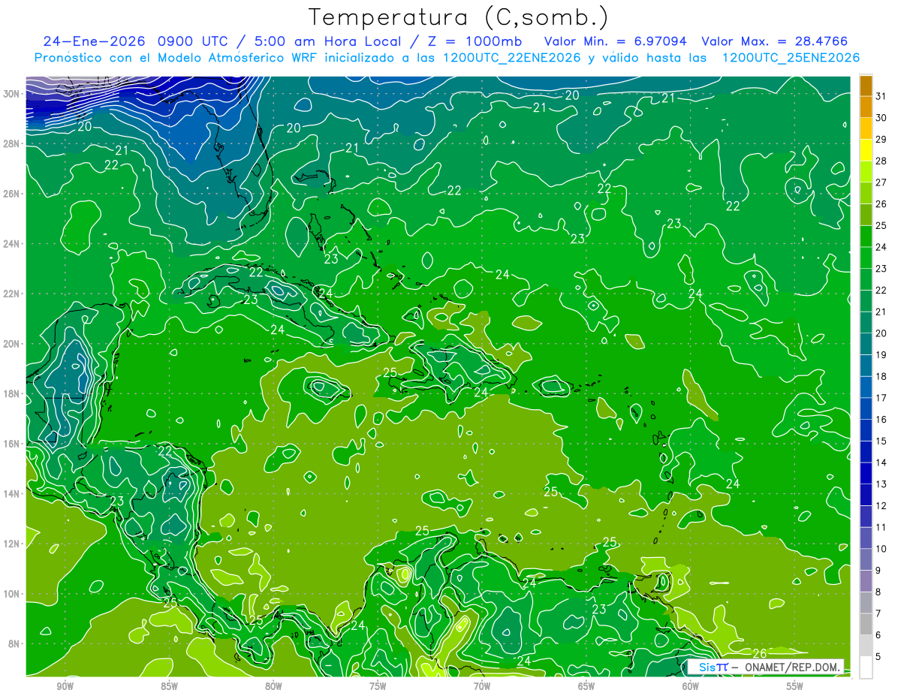Click value 30 on the colour scale
The image size is (901, 696).
click(x=881, y=118)
